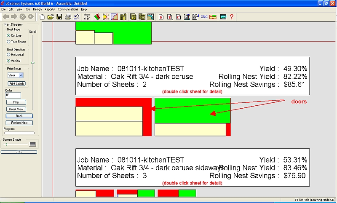Select the Cut Line nest type
Viewport: 337px width, 203px height.
[8, 35]
